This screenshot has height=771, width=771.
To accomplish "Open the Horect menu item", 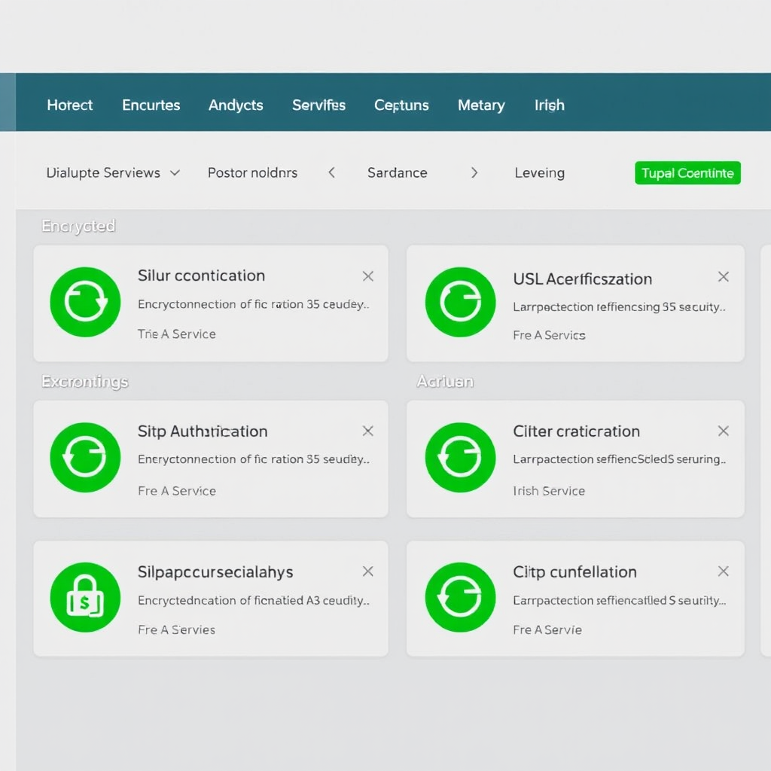I will [70, 105].
